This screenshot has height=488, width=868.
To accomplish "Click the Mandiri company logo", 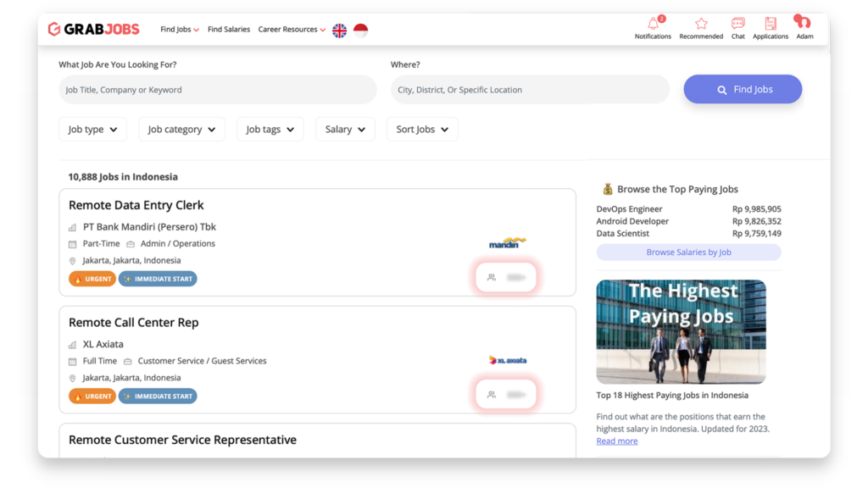I will 507,243.
